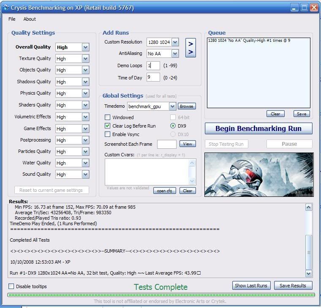Open the About menu
The image size is (321, 308).
30,19
